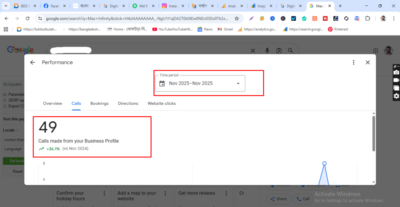
Task: Open the Bookings tab
Action: click(100, 103)
